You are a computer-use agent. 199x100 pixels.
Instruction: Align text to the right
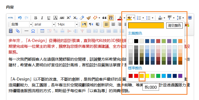(120, 24)
